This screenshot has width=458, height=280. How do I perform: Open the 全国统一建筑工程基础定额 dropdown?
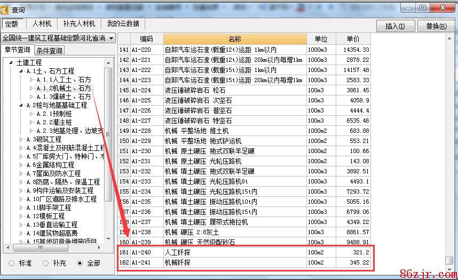pos(111,38)
